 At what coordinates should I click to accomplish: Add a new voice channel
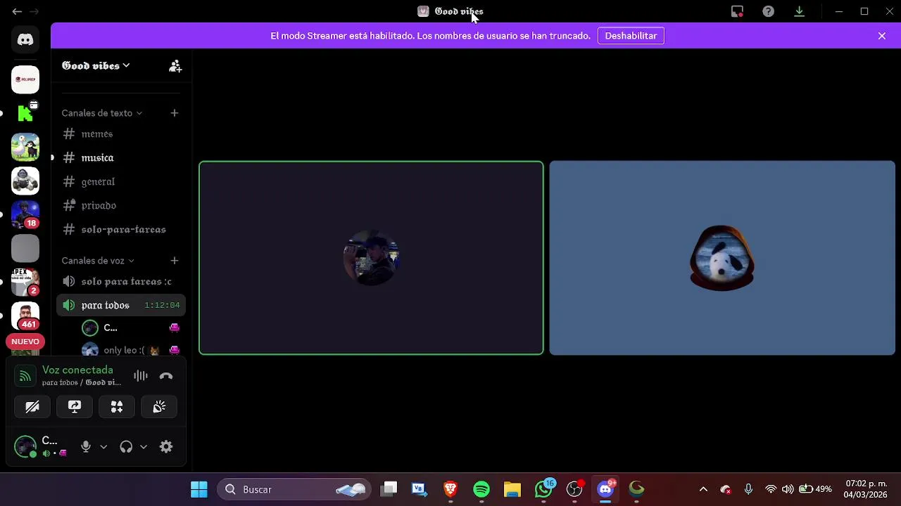click(175, 261)
